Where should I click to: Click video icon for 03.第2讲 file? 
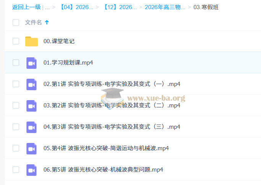click(x=31, y=105)
